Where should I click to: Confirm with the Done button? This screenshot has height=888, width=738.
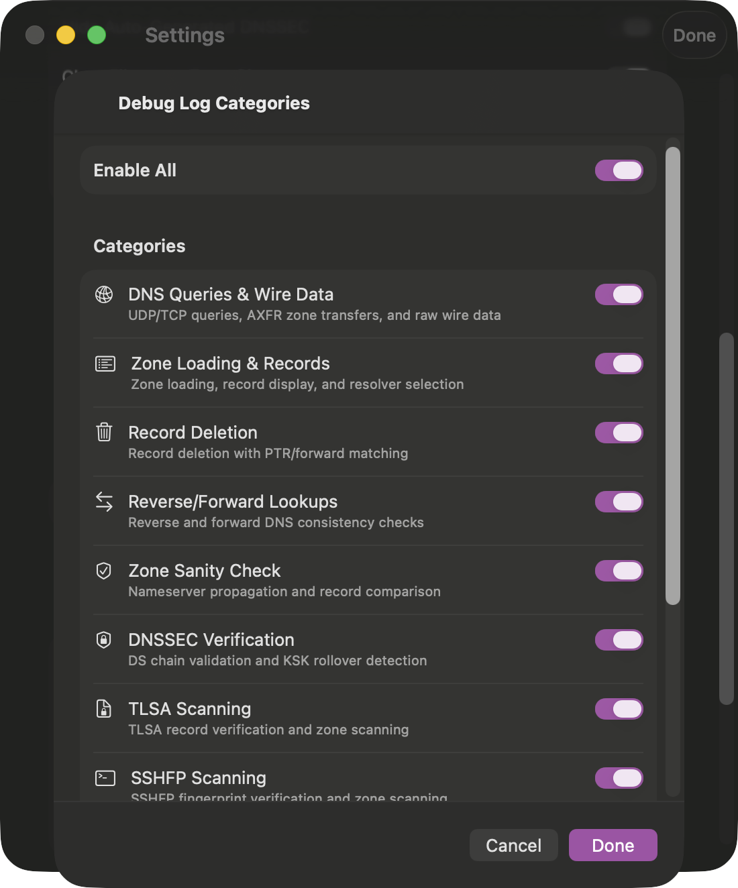(x=613, y=845)
